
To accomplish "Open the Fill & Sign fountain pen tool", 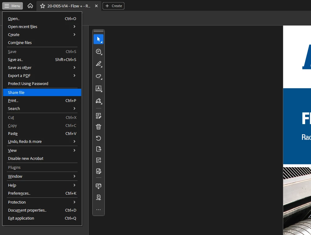I will click(x=99, y=101).
